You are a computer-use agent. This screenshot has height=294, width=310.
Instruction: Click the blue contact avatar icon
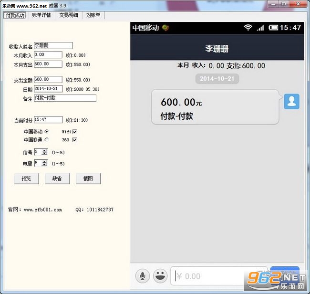(291, 102)
